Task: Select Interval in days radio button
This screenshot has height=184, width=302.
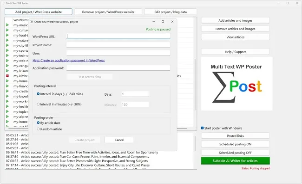Action: point(38,94)
